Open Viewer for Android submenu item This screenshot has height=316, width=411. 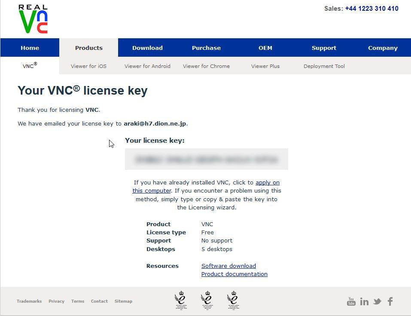click(x=147, y=66)
